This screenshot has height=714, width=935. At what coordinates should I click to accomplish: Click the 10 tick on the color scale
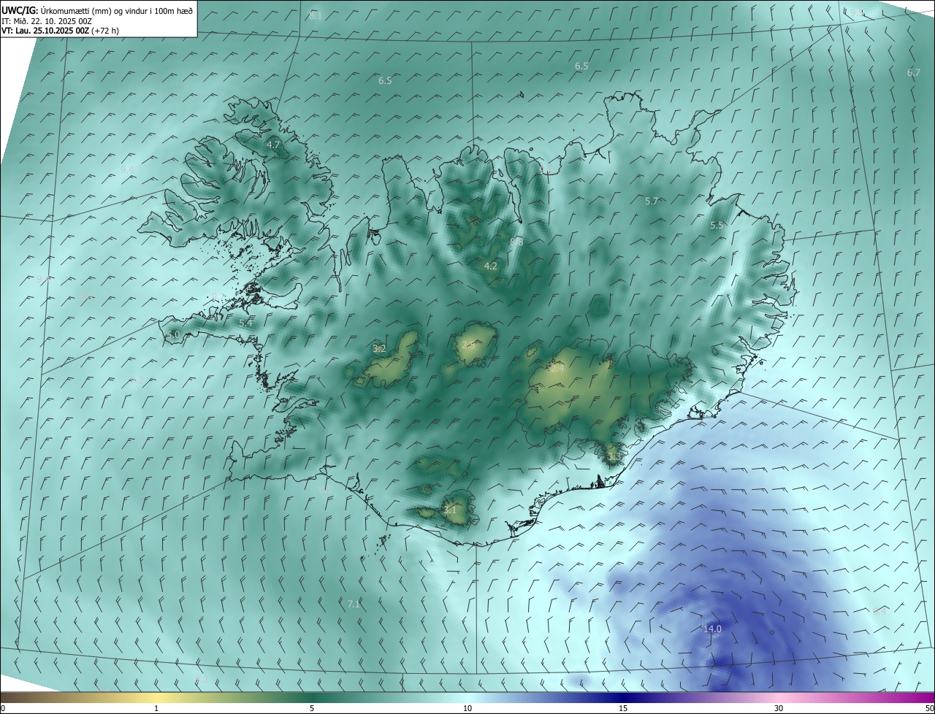[x=467, y=709]
